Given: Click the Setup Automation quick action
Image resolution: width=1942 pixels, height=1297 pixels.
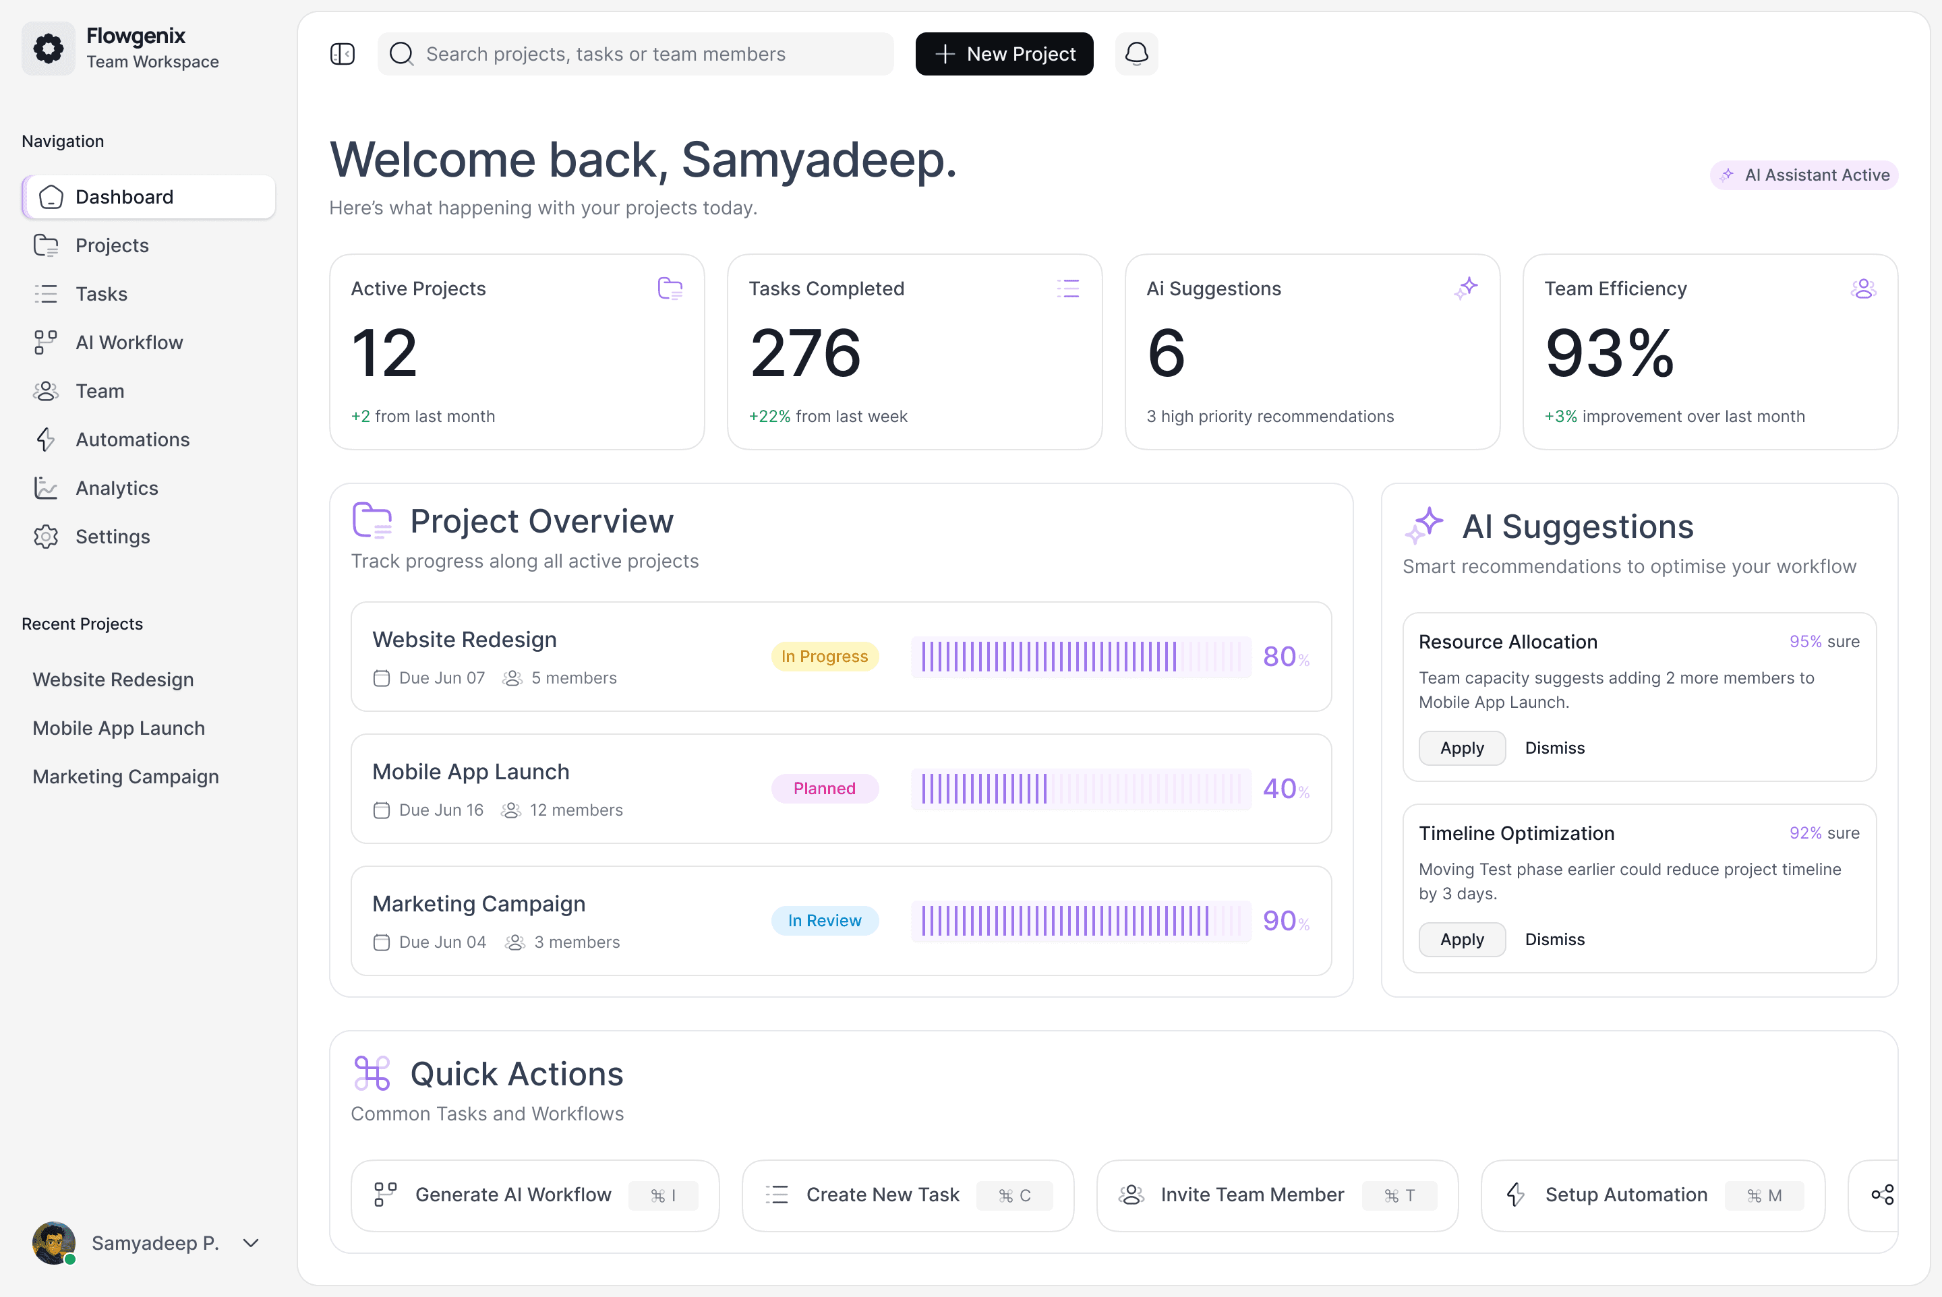Looking at the screenshot, I should pyautogui.click(x=1653, y=1195).
